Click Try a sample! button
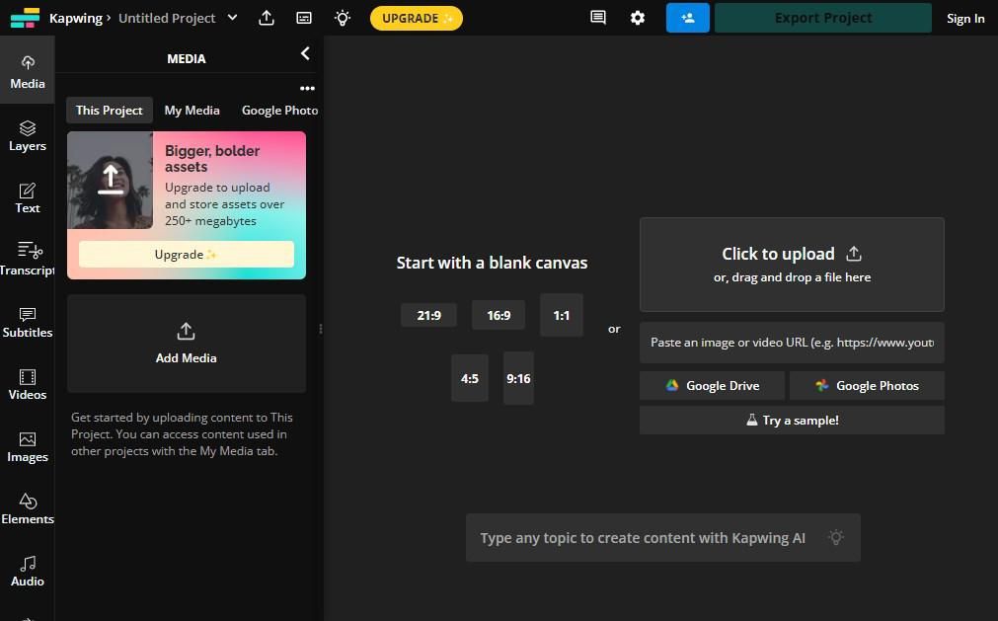998x621 pixels. [x=792, y=421]
